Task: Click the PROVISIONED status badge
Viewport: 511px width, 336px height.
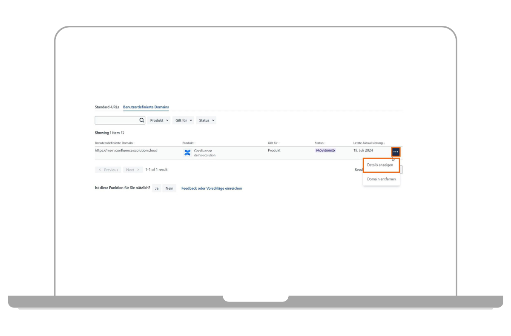Action: pyautogui.click(x=325, y=150)
